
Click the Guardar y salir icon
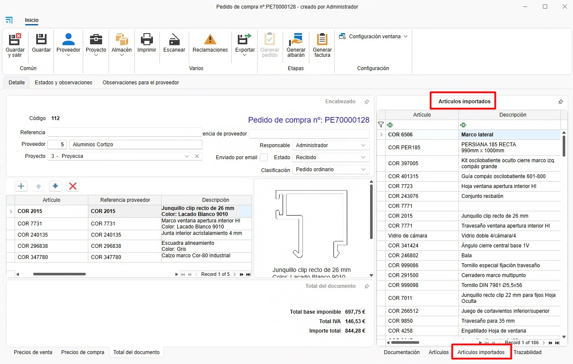tap(15, 39)
